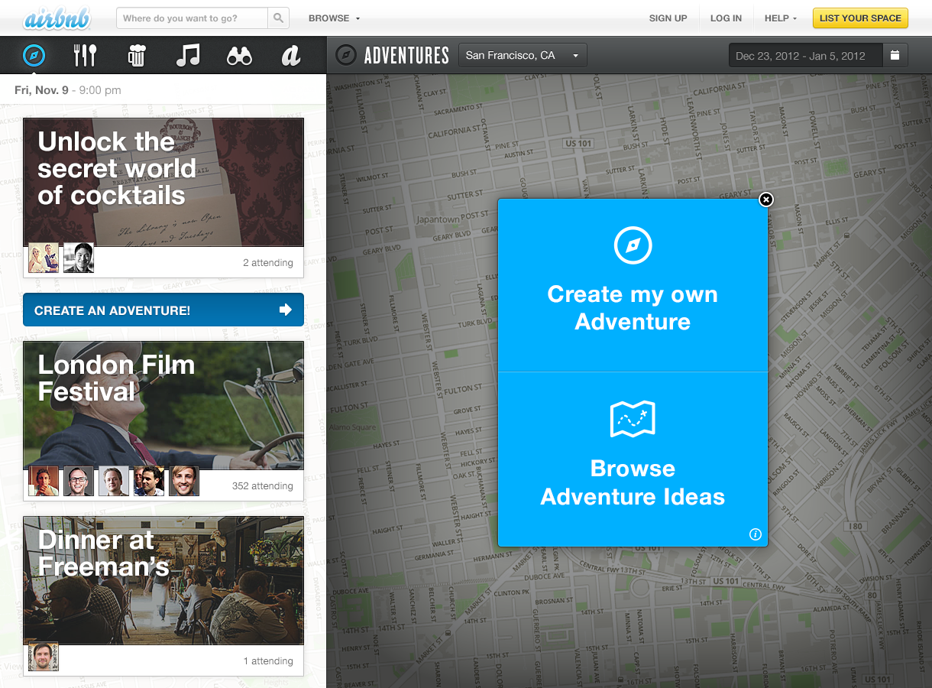Click couple avatar on cocktails card
This screenshot has width=932, height=688.
coord(44,258)
